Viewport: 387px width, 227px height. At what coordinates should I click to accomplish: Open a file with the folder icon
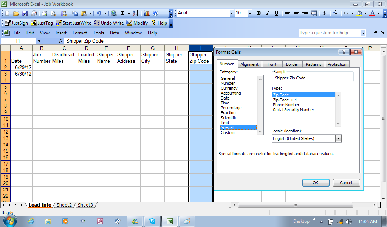16,13
